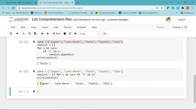
Task: Insert a cell below with plus icon
Action: point(17,34)
